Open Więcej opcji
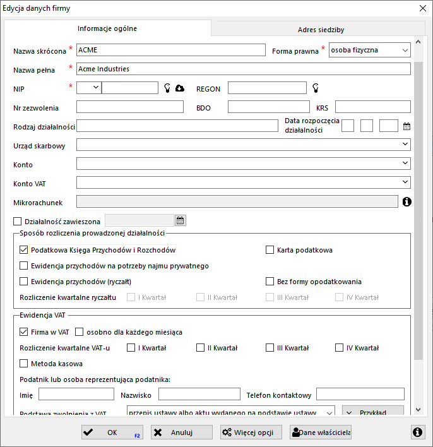This screenshot has width=433, height=447. coord(251,432)
